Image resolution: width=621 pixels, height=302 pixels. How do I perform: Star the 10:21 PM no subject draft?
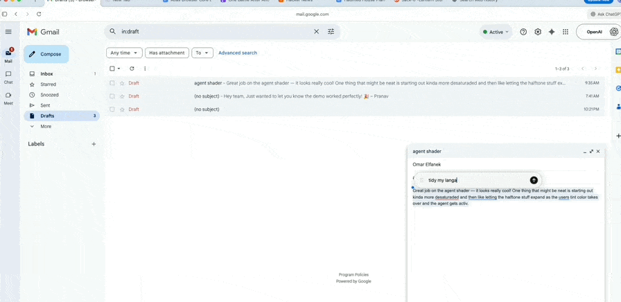[x=122, y=109]
